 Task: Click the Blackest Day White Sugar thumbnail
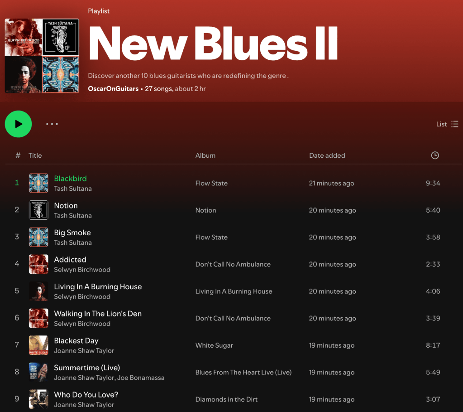tap(38, 345)
